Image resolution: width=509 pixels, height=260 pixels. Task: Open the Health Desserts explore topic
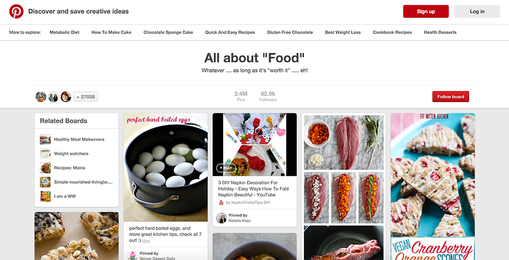coord(440,32)
